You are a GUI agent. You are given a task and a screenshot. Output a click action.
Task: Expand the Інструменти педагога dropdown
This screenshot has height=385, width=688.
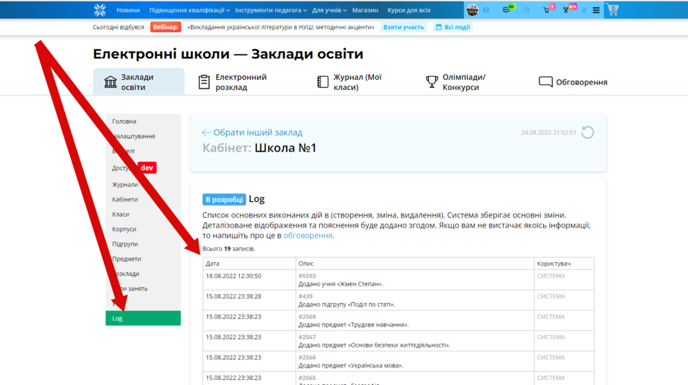(x=271, y=10)
